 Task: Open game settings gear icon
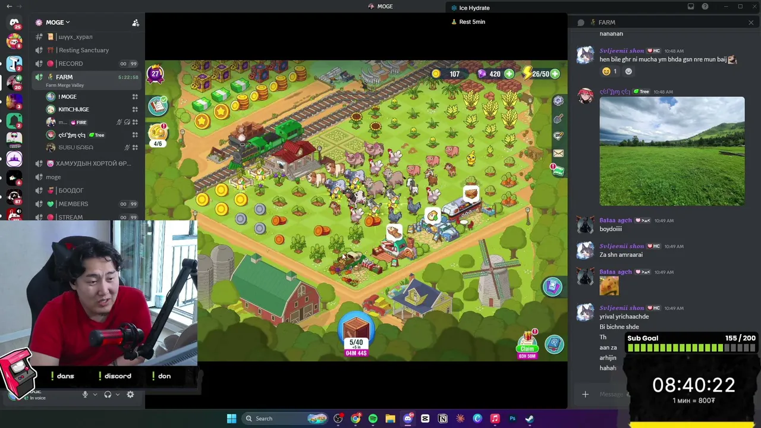point(558,101)
